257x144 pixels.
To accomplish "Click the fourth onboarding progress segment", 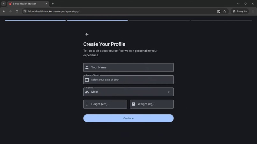I will pos(222,20).
